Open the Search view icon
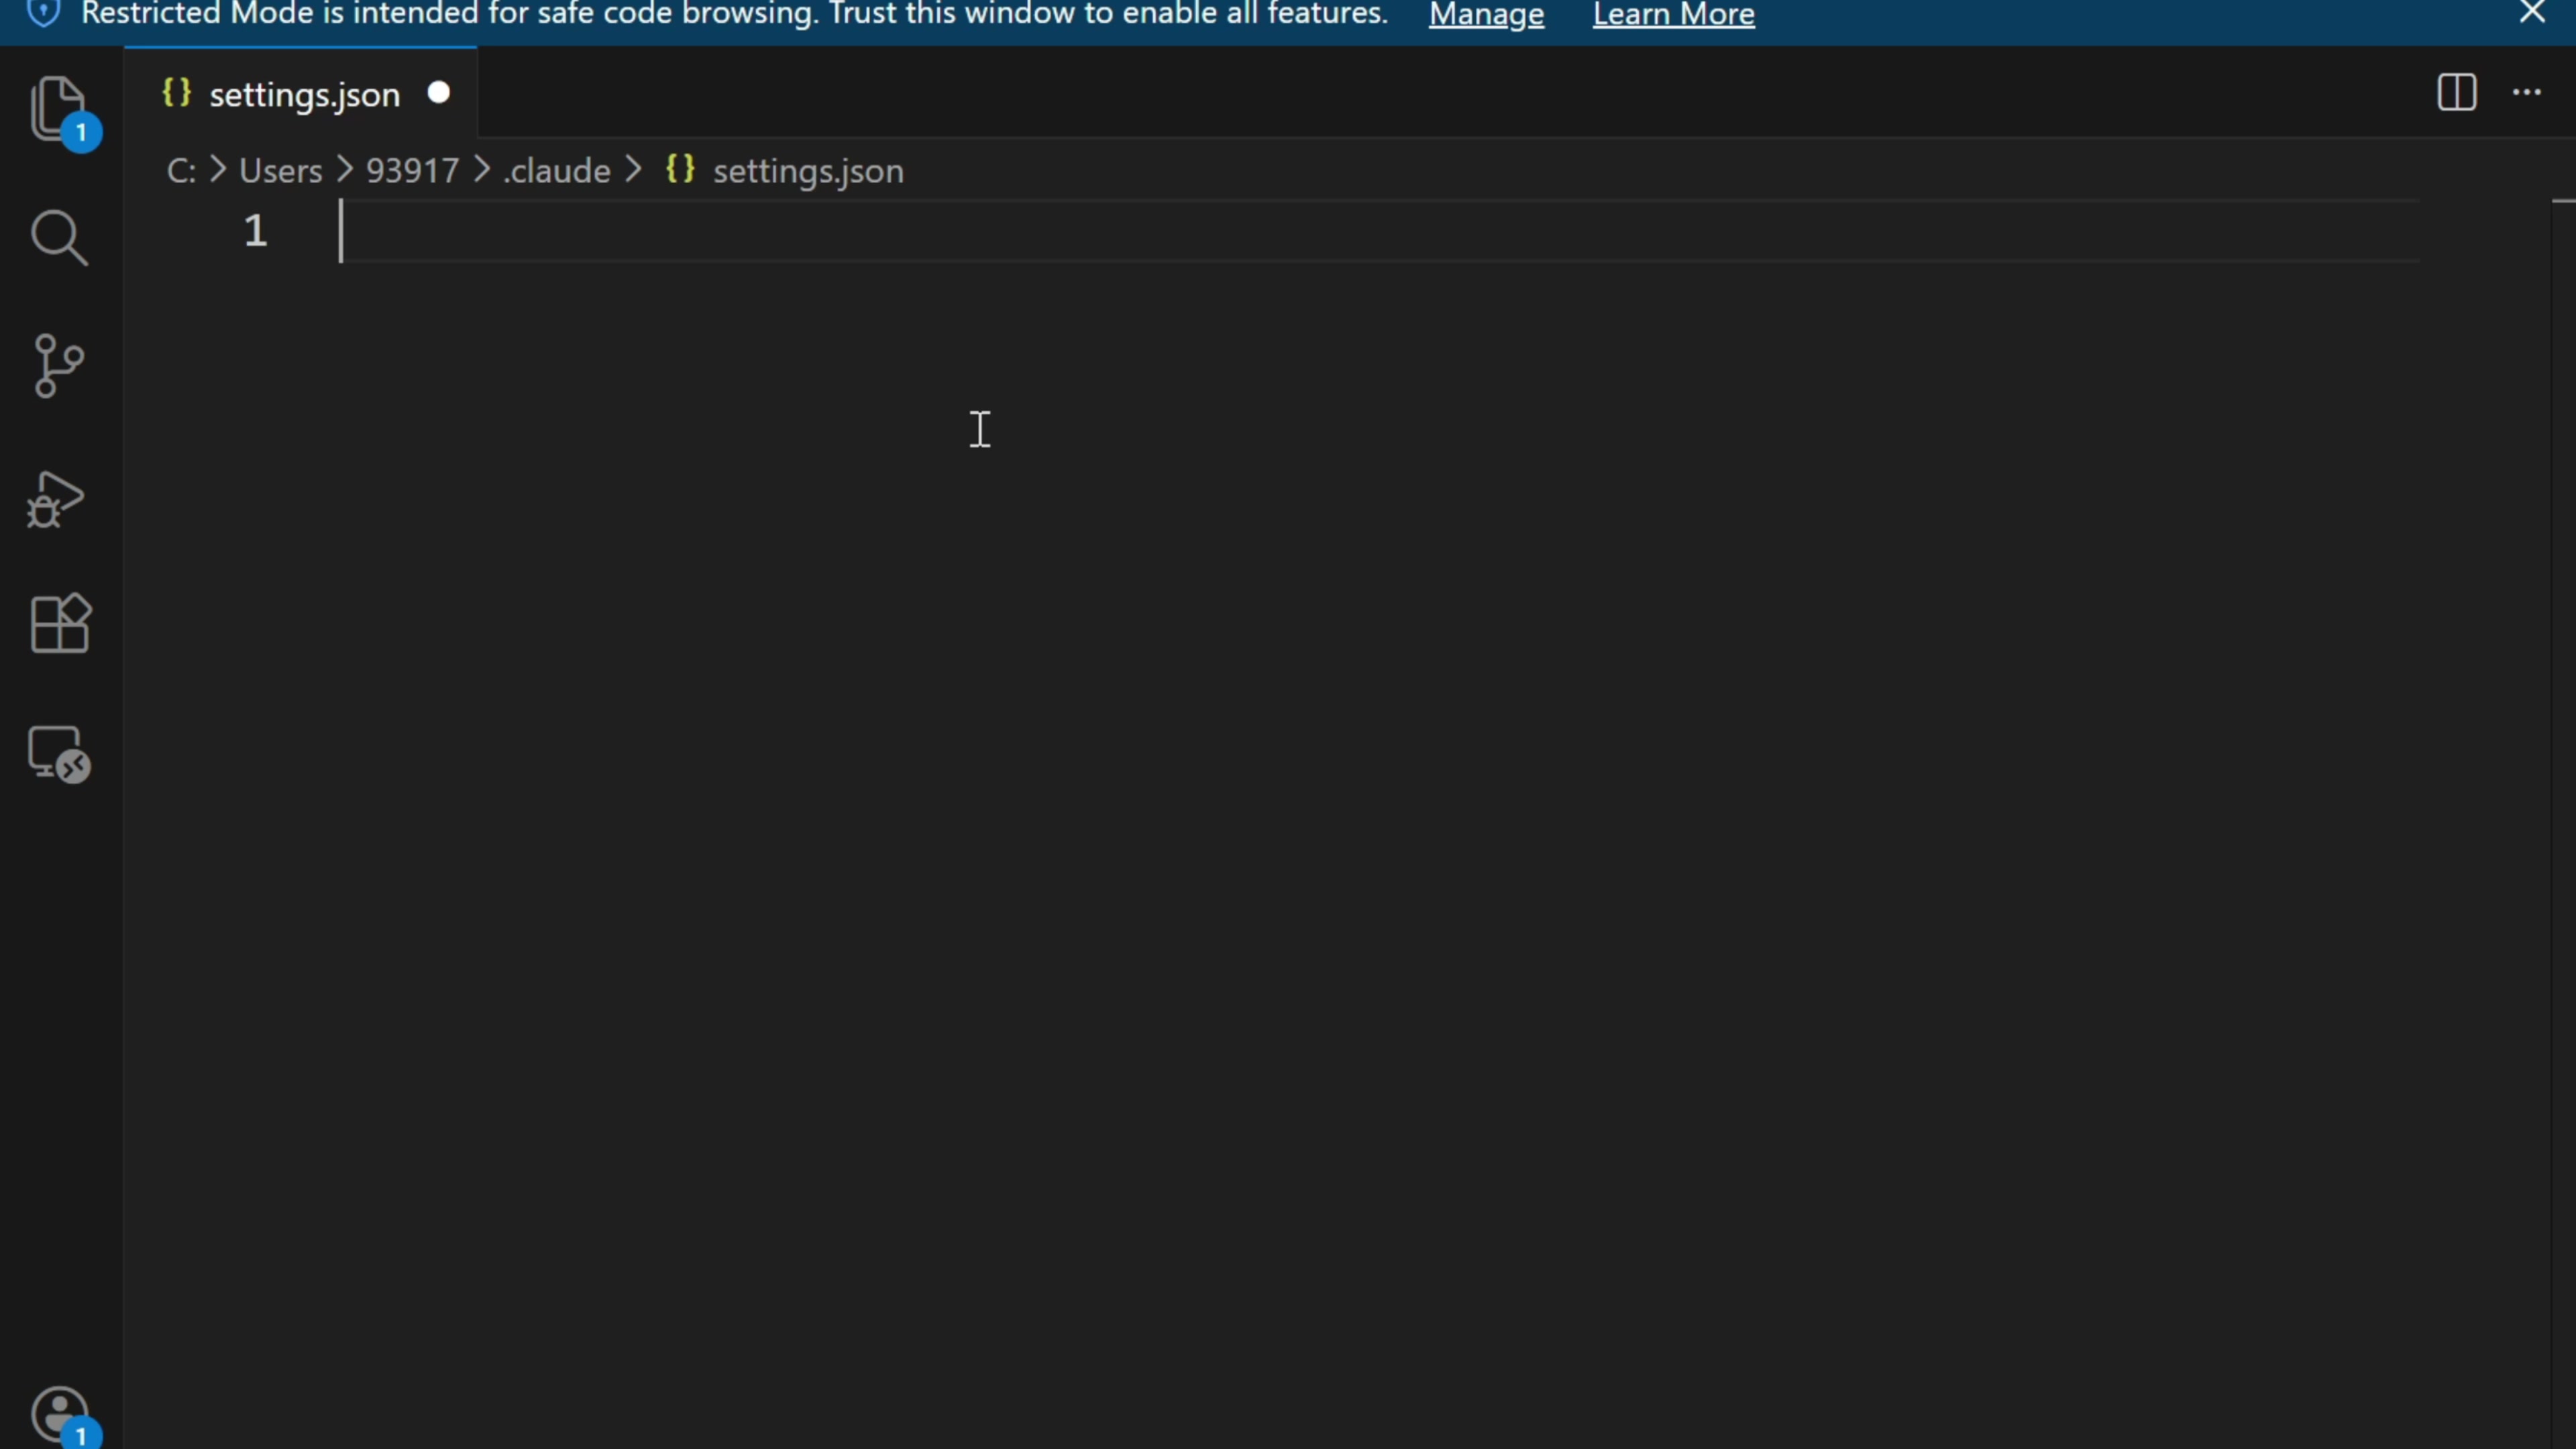Image resolution: width=2576 pixels, height=1449 pixels. [x=58, y=237]
